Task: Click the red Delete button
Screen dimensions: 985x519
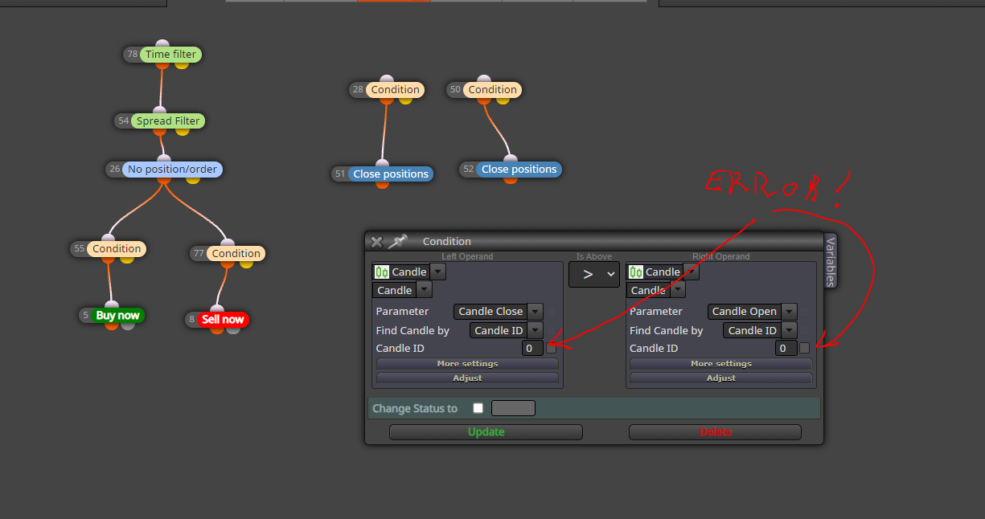Action: click(x=715, y=432)
